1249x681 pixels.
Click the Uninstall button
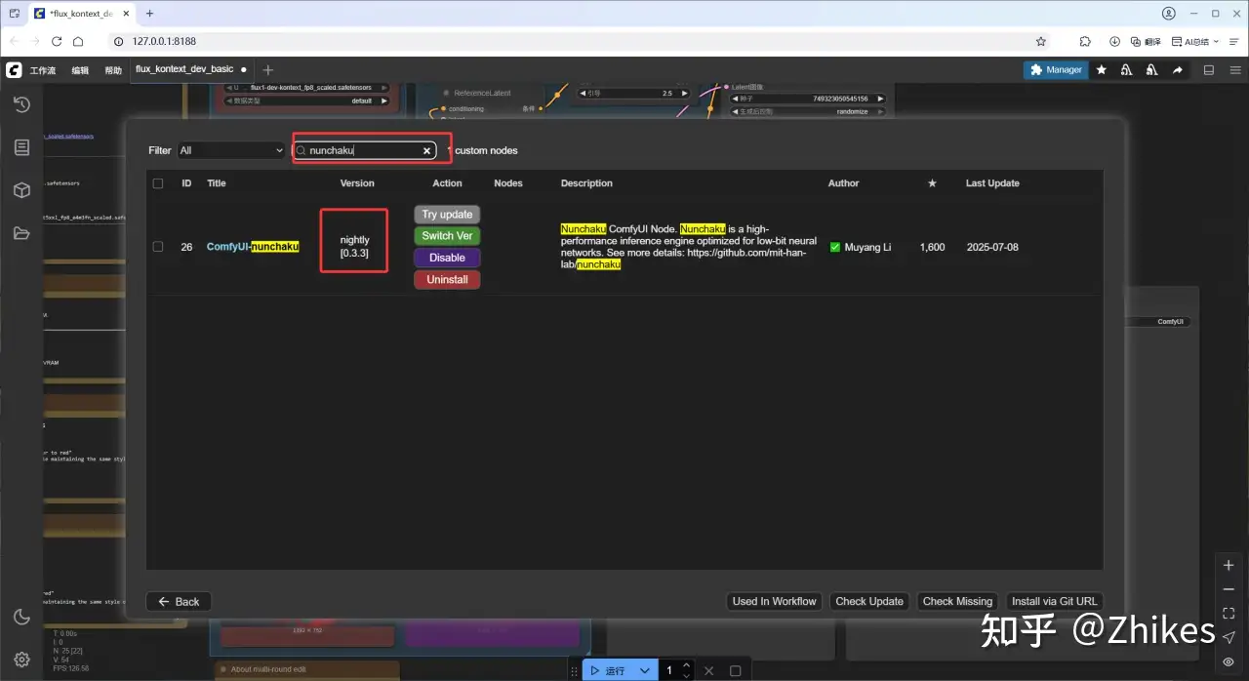[447, 279]
